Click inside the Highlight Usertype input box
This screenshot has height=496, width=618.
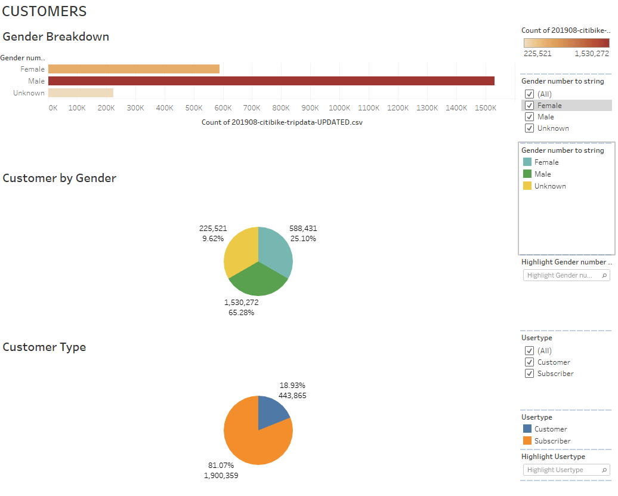click(561, 470)
